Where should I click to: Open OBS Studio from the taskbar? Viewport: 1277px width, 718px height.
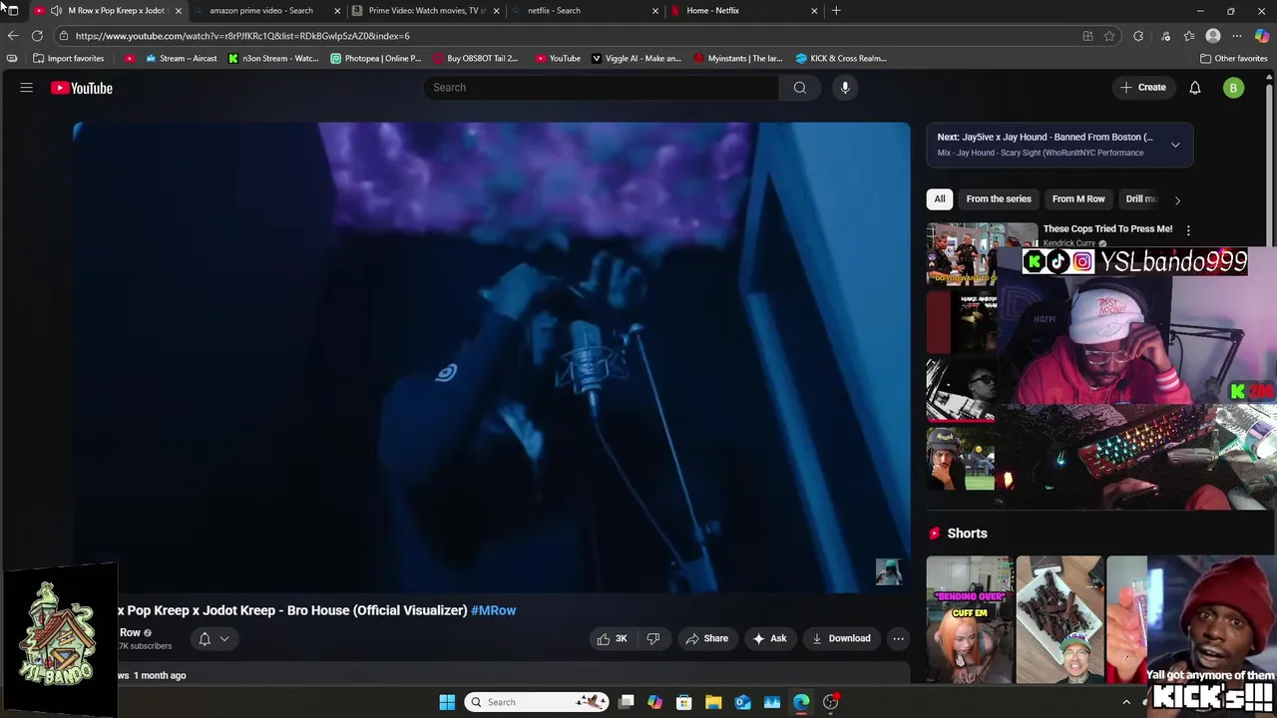(x=831, y=702)
